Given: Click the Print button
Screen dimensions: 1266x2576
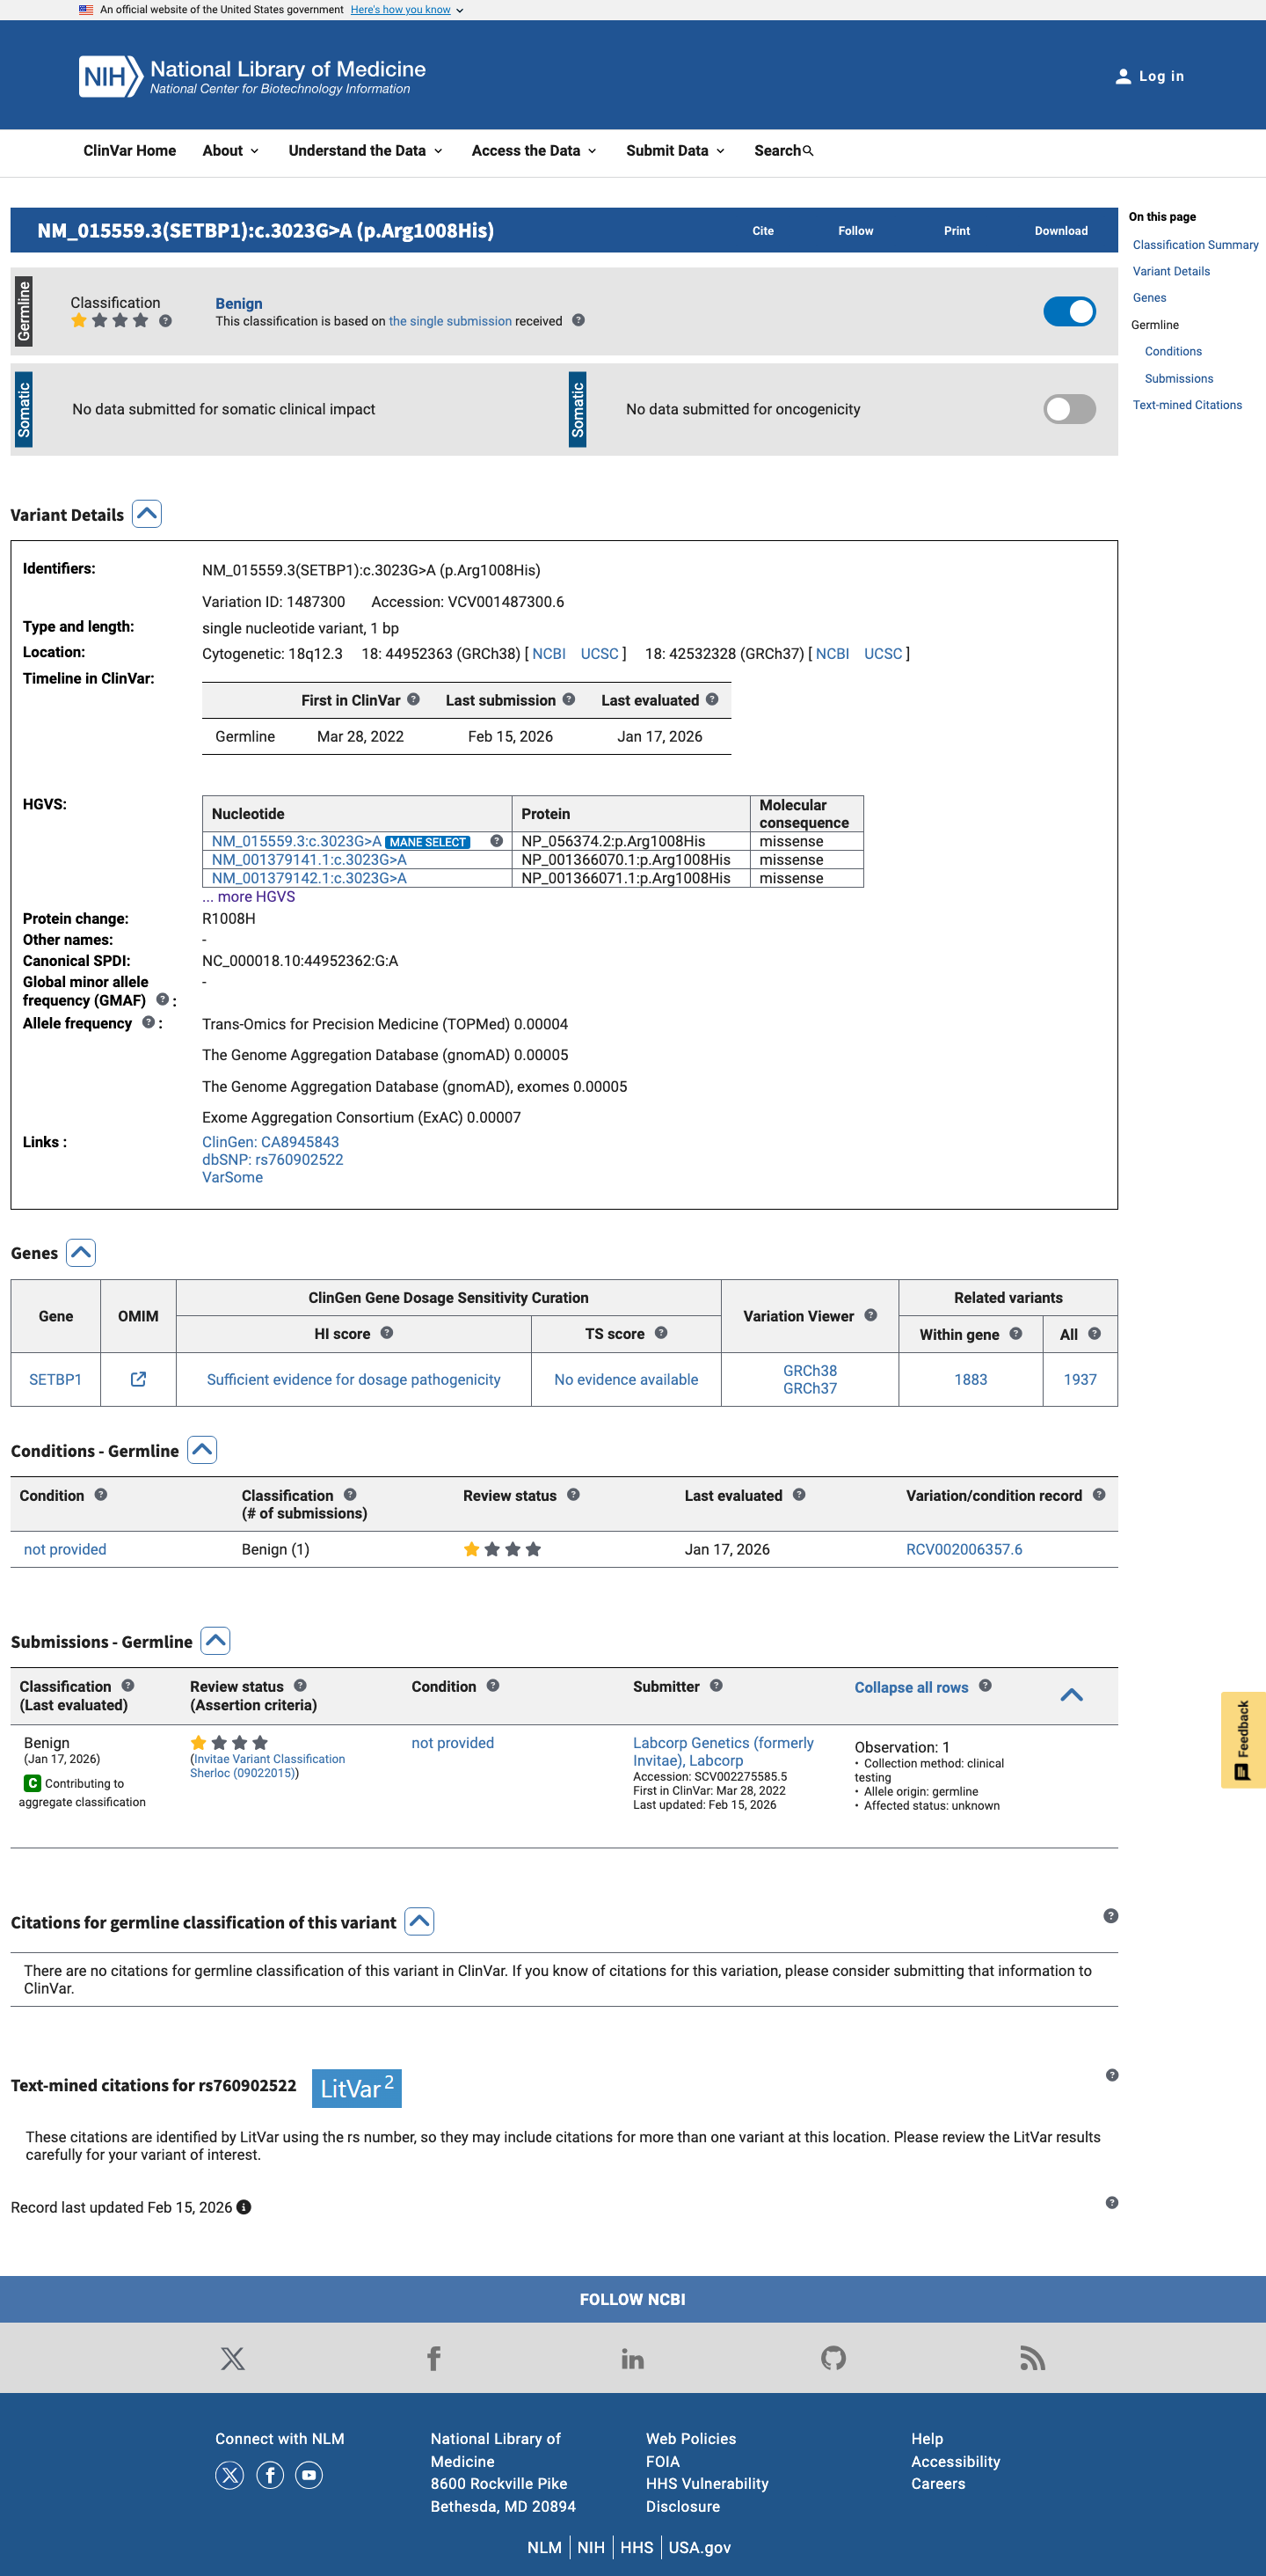Looking at the screenshot, I should pos(957,231).
